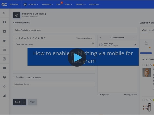This screenshot has width=154, height=115.
Task: Click the play-shaped media icon in toolbar
Action: click(x=39, y=38)
